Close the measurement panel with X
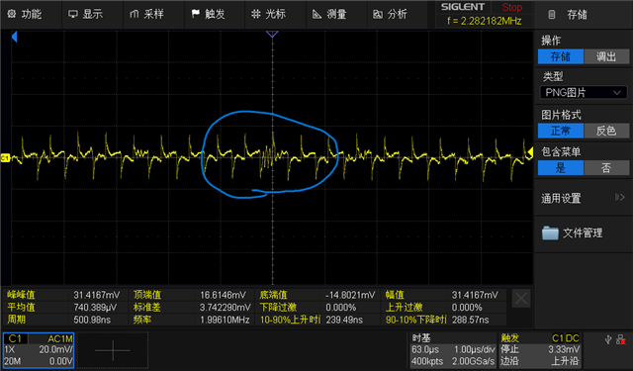The height and width of the screenshot is (371, 633). tap(521, 299)
